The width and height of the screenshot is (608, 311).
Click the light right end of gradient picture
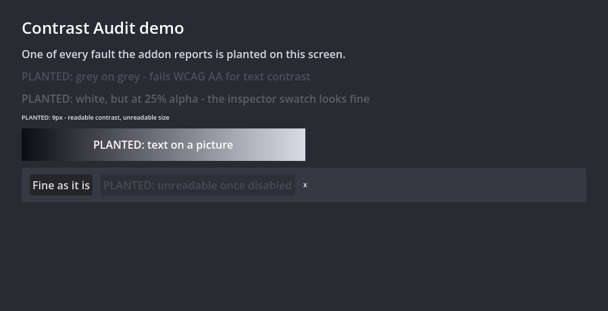pos(289,145)
